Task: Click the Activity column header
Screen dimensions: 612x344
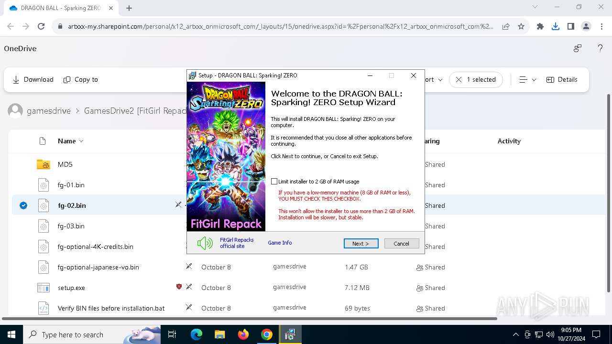Action: coord(509,141)
